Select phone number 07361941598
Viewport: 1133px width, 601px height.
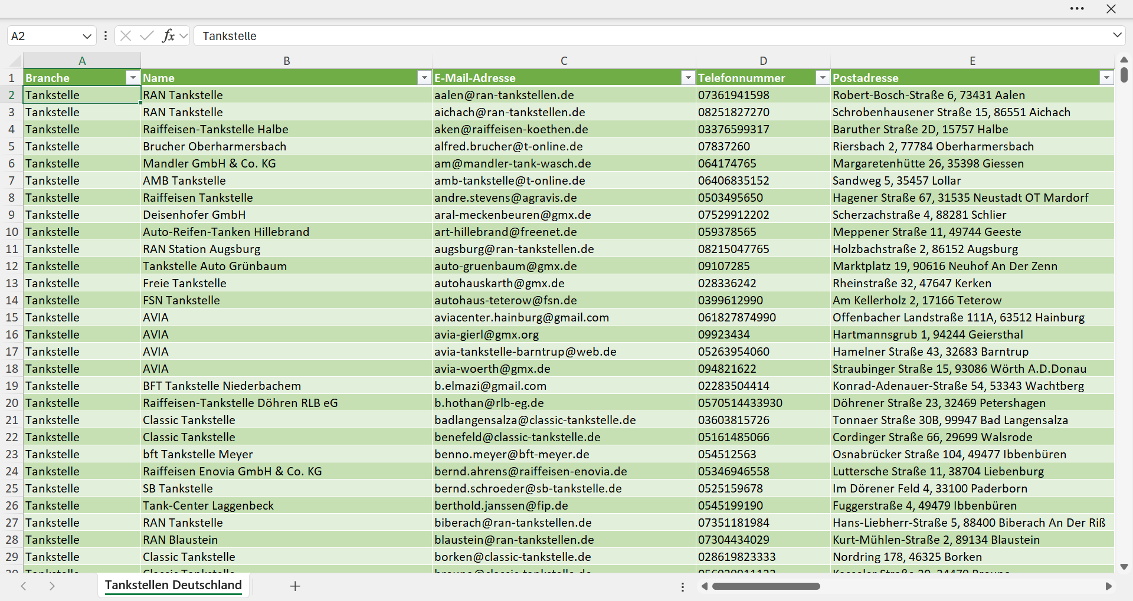763,95
